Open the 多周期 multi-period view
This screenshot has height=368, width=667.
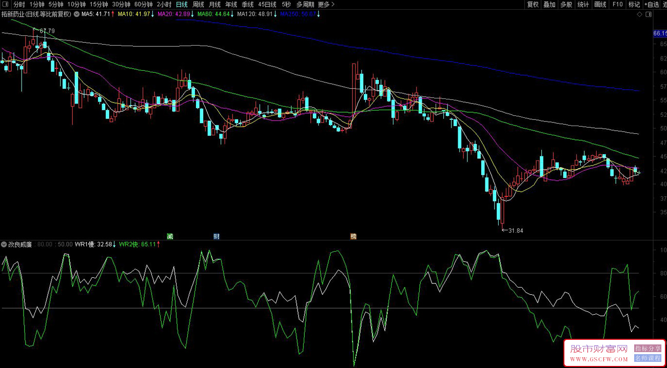coord(305,5)
